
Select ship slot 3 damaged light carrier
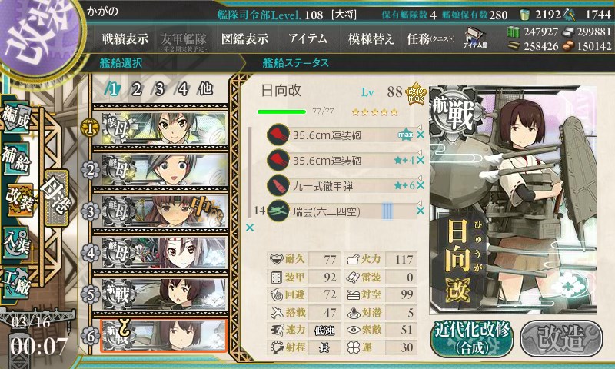161,211
